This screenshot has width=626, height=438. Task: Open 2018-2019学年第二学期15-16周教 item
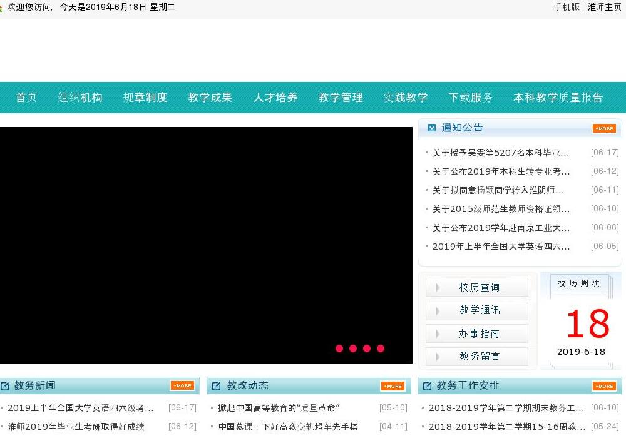click(x=506, y=427)
